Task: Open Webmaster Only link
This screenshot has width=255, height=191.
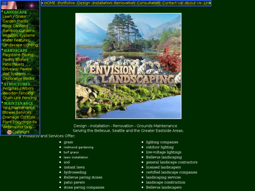Action: pos(18,127)
